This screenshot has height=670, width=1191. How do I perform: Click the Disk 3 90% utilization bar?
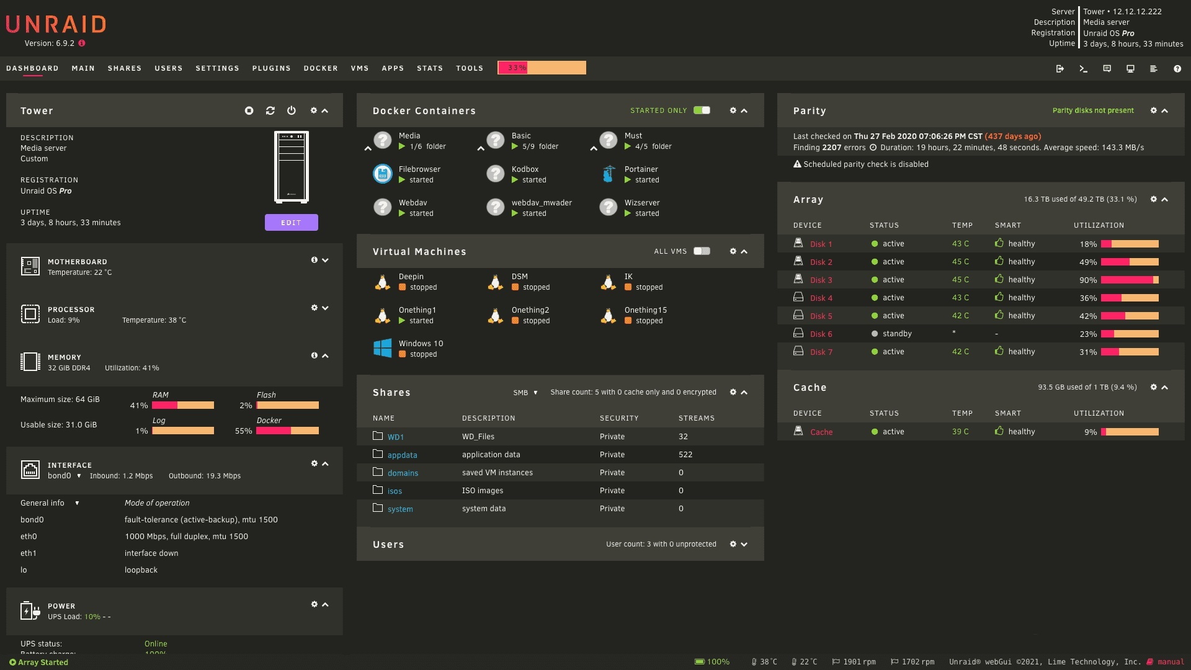[x=1130, y=280]
